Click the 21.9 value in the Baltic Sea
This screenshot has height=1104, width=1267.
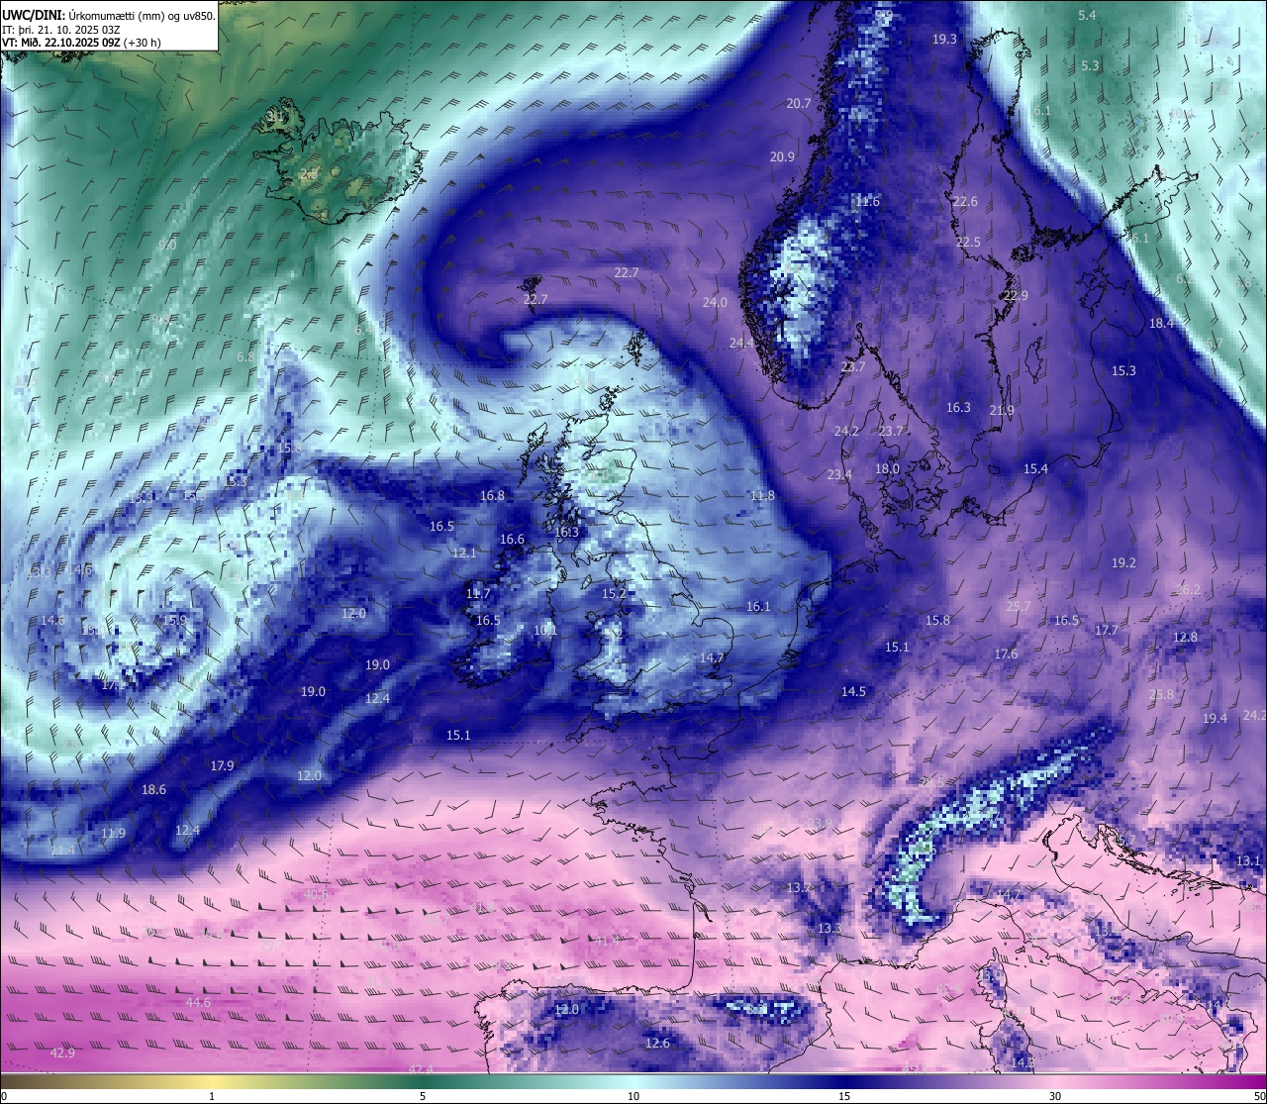tap(1002, 410)
